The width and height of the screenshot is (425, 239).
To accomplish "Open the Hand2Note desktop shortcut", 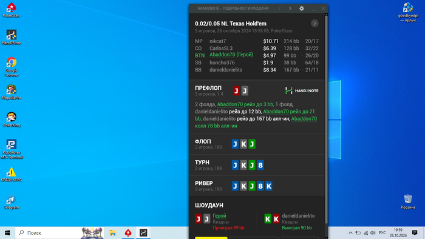I will point(12,38).
